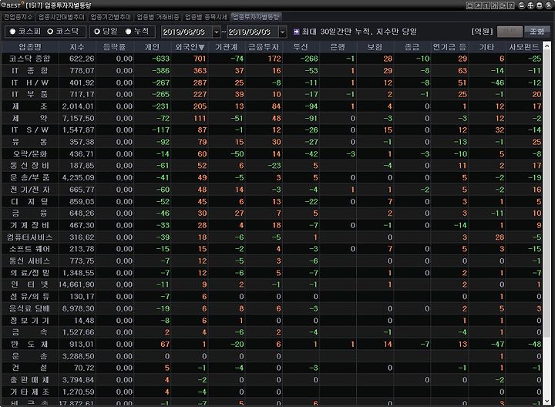The width and height of the screenshot is (555, 407).
Task: Sort by 금융투자 column header
Action: click(x=264, y=47)
